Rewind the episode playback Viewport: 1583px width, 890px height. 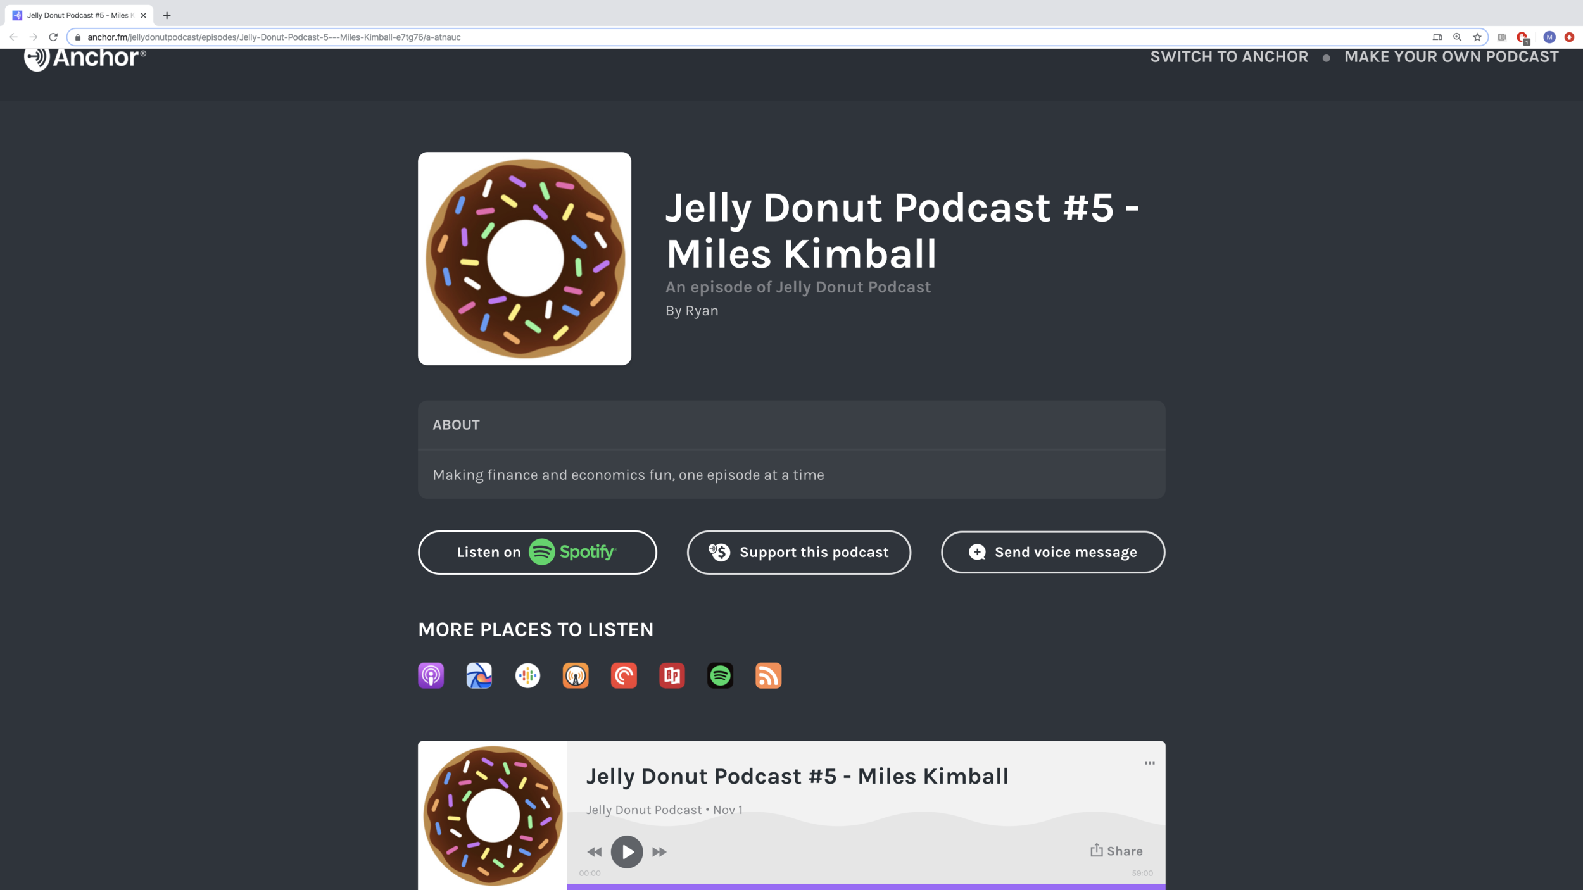click(594, 852)
